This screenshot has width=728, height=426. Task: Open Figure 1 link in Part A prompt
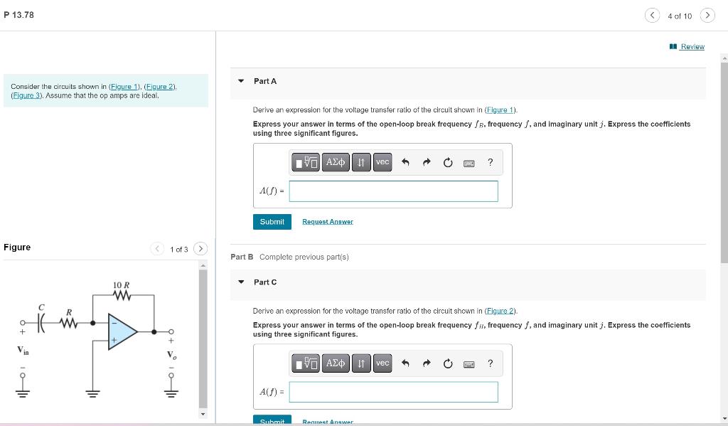point(500,110)
